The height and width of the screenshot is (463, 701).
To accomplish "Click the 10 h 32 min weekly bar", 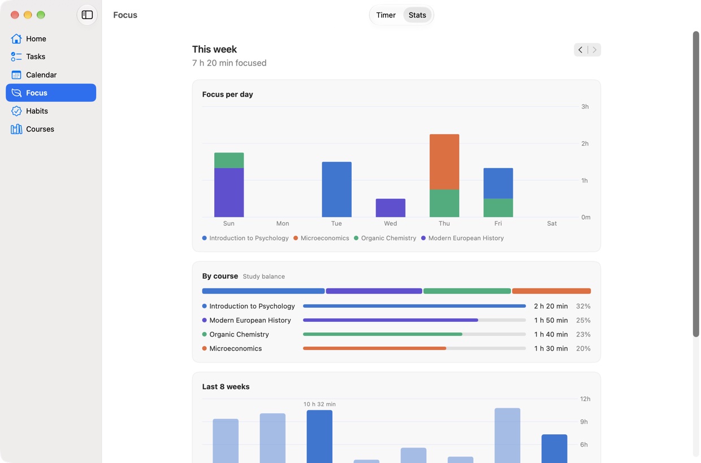I will [319, 436].
